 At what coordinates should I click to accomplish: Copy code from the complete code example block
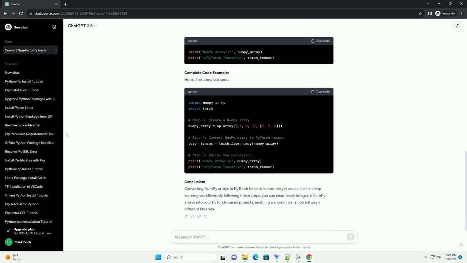pos(320,92)
